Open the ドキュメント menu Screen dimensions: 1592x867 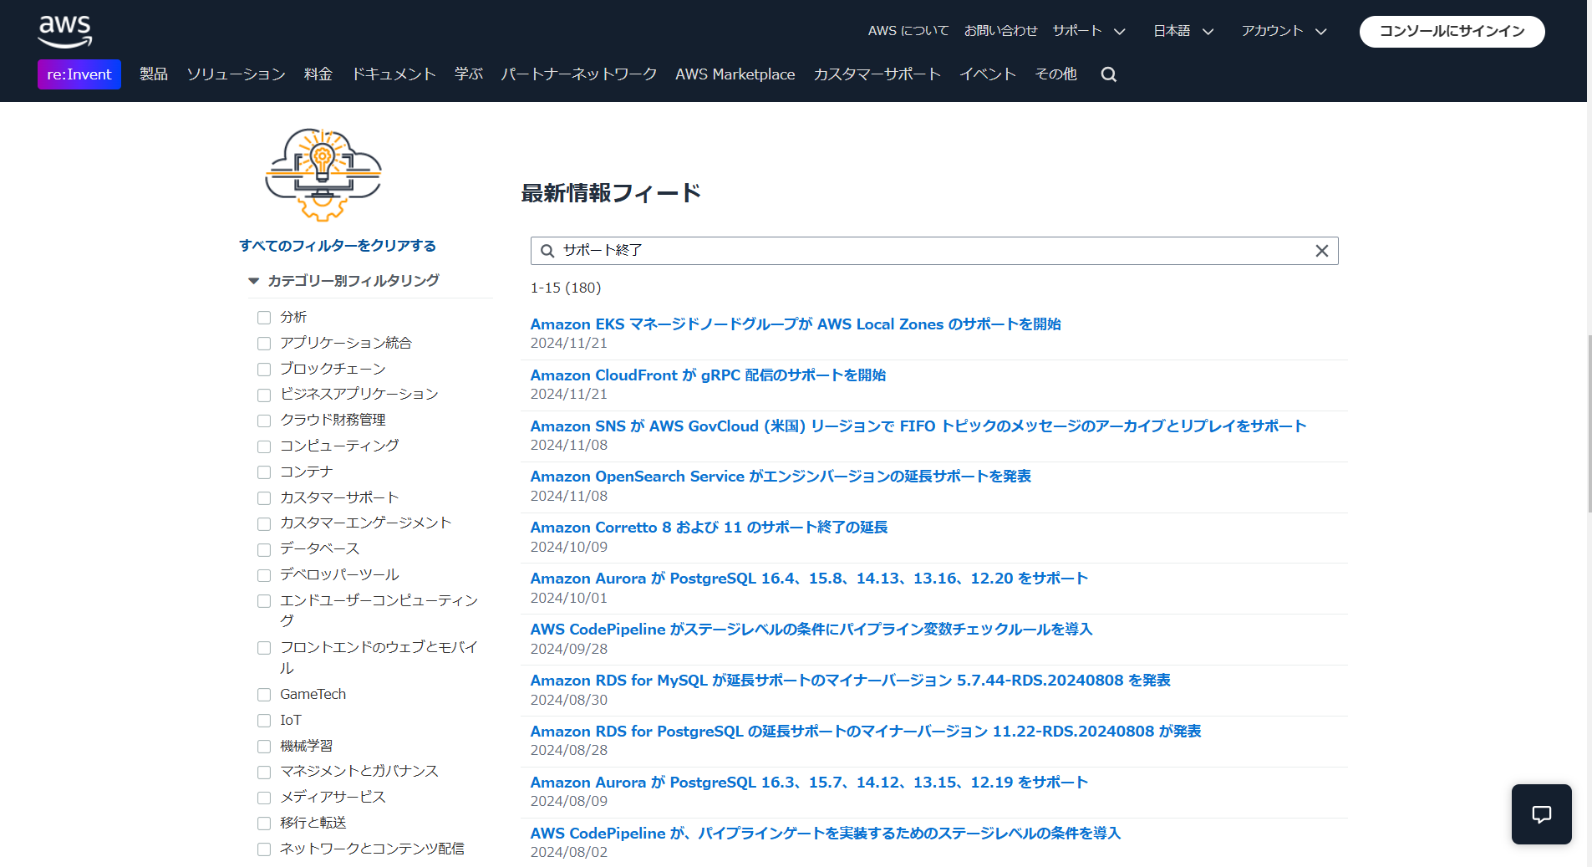pyautogui.click(x=394, y=74)
